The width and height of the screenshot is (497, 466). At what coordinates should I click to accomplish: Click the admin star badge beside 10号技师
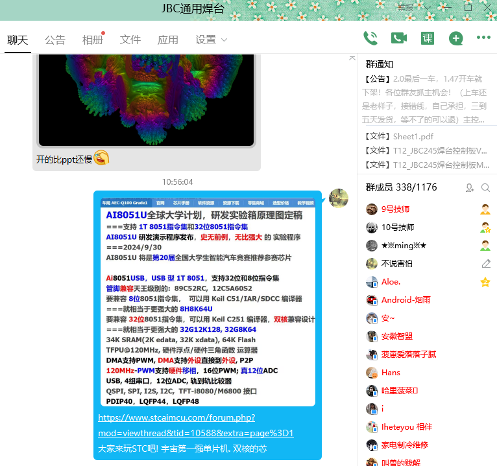(485, 227)
